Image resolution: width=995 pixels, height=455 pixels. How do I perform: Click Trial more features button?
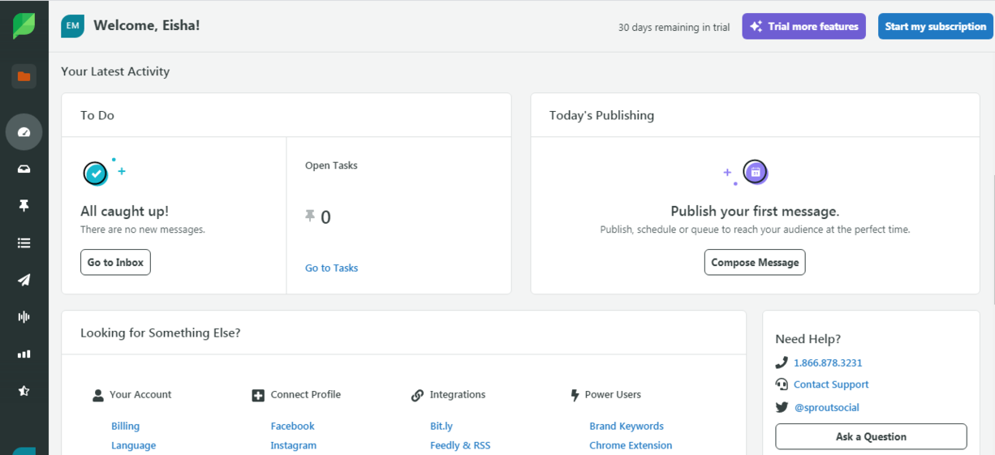point(803,26)
